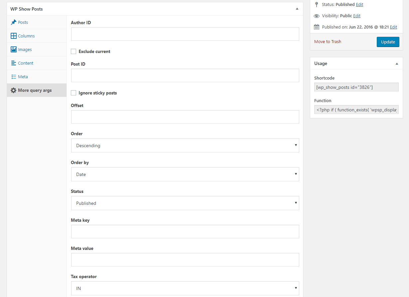The width and height of the screenshot is (409, 297).
Task: Expand the Status dropdown showing Published
Action: point(185,203)
